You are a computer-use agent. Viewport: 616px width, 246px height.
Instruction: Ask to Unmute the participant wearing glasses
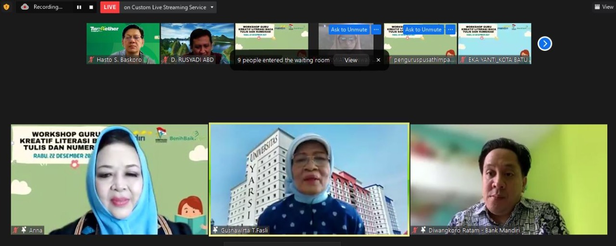pos(349,30)
